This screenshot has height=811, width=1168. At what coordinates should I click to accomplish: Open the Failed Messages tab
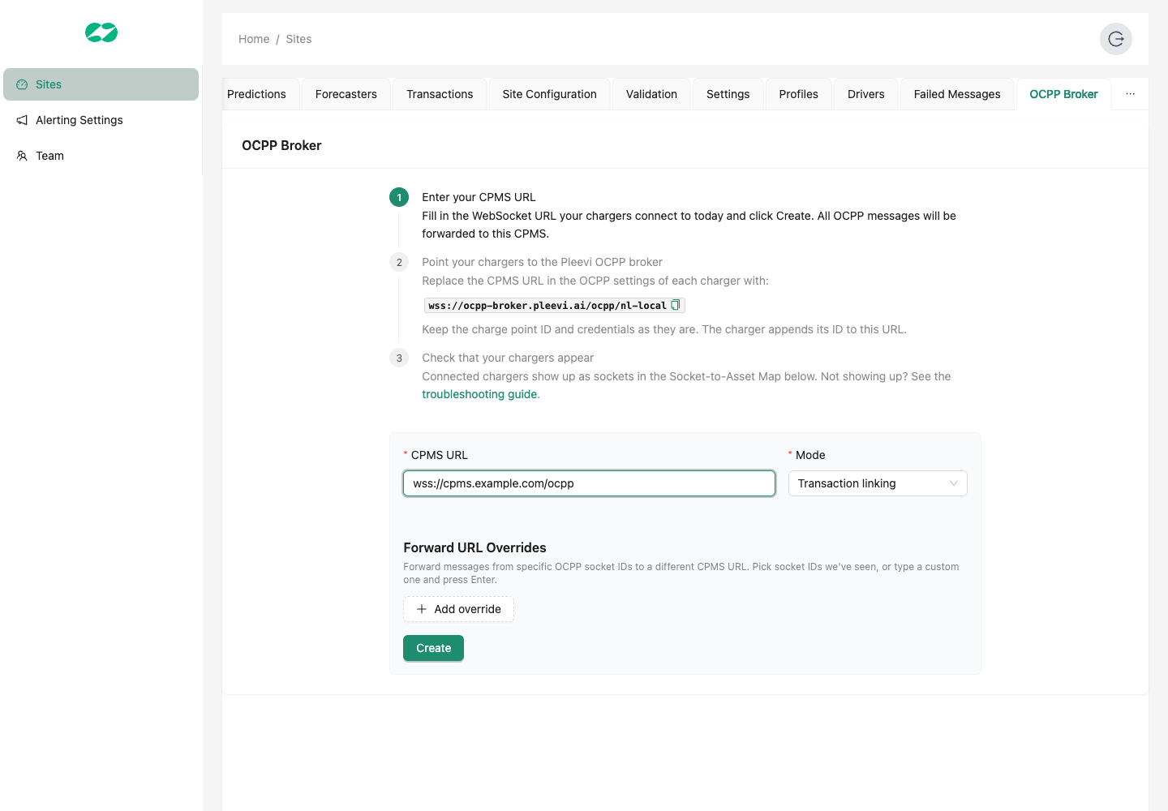[x=957, y=94]
